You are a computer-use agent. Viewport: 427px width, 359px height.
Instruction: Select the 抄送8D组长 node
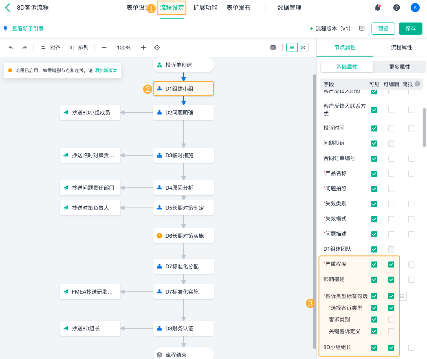click(90, 329)
